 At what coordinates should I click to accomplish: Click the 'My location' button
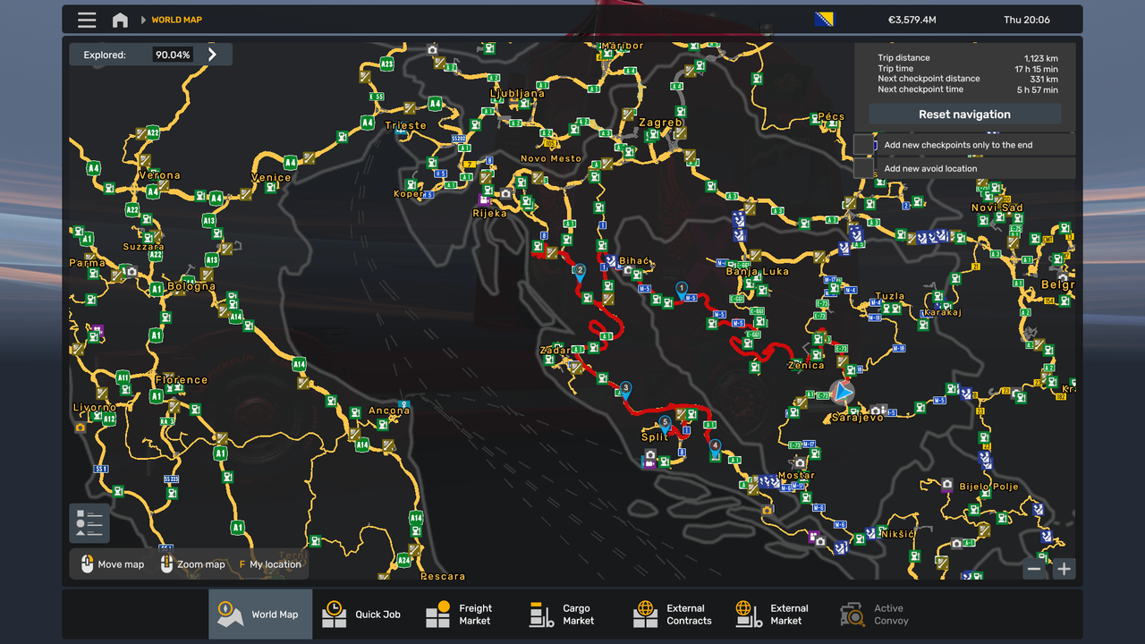(x=270, y=564)
